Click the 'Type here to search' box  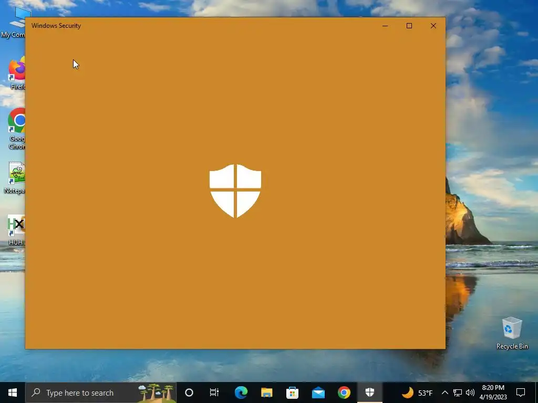(x=101, y=393)
